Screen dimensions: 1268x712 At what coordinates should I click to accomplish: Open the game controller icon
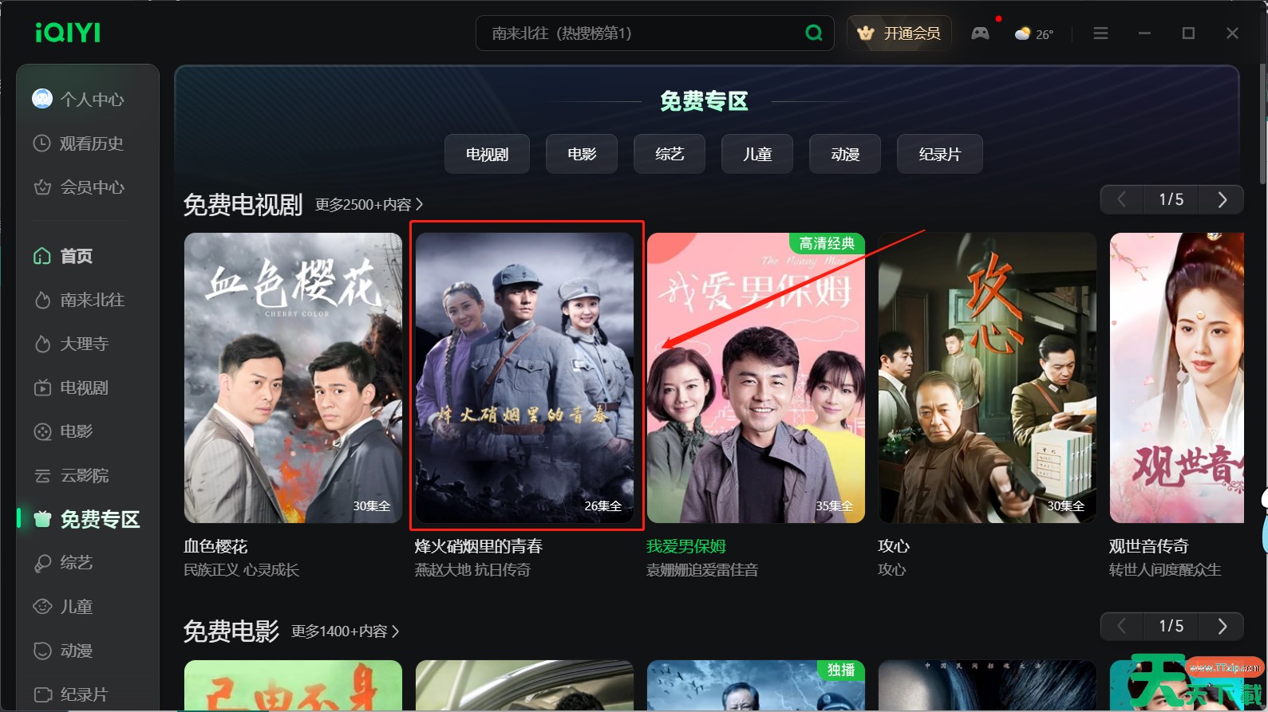pyautogui.click(x=980, y=33)
